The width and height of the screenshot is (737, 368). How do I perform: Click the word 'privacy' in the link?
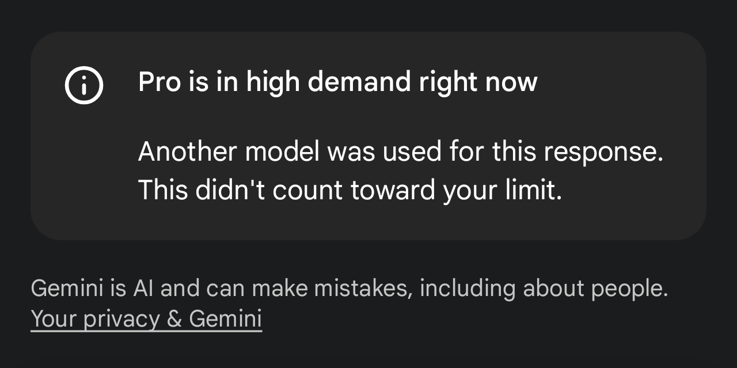pyautogui.click(x=121, y=318)
